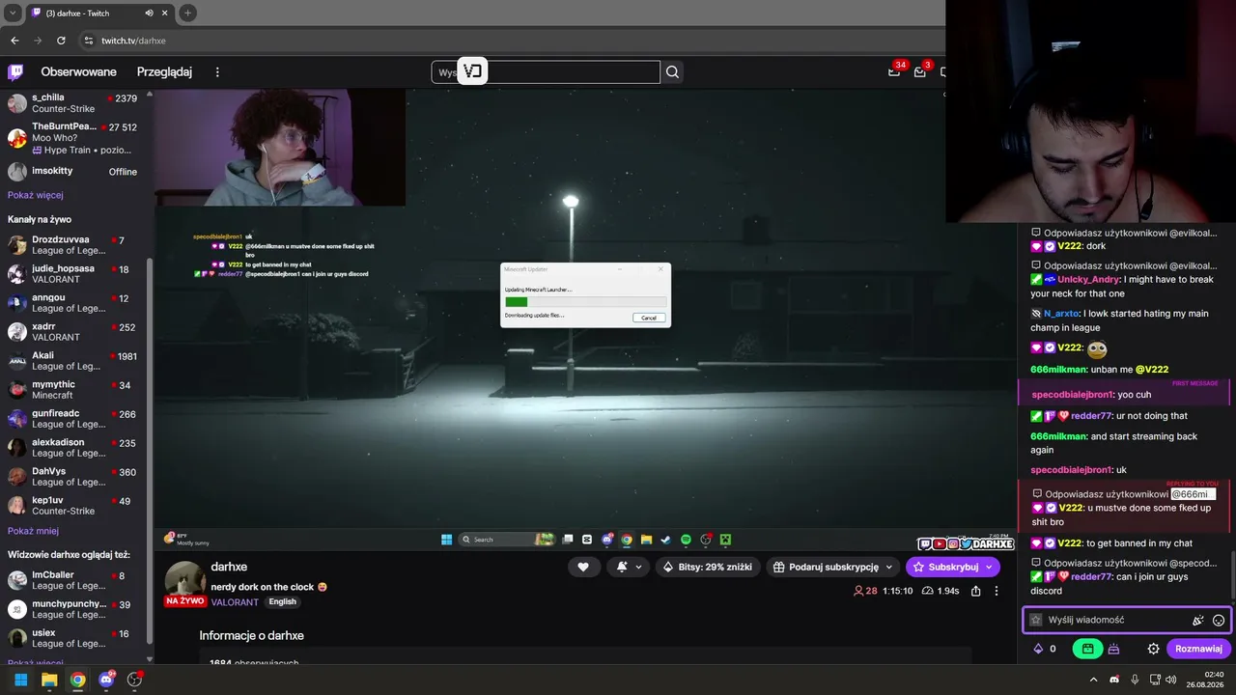
Task: Open the Twitch more options menu
Action: (217, 72)
